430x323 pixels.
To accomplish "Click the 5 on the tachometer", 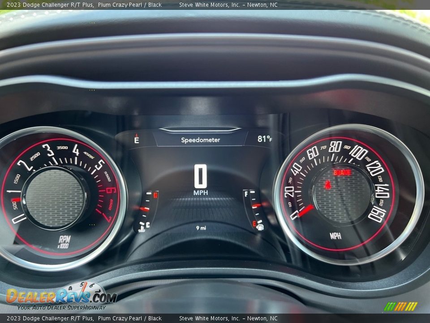I will (99, 165).
